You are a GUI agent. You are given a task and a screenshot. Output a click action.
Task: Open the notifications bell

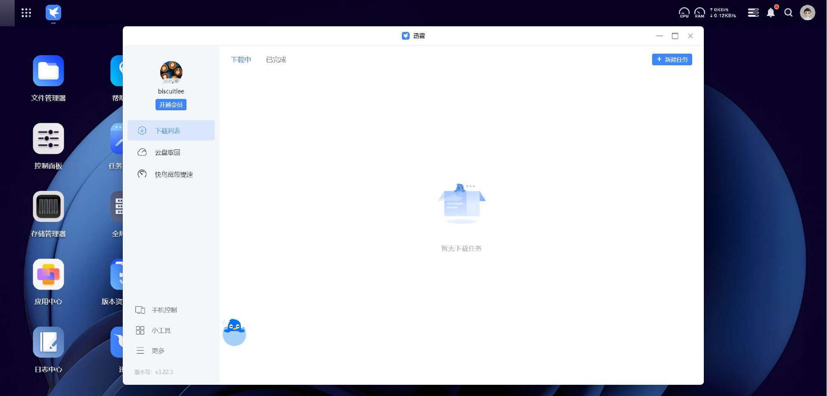[x=771, y=12]
